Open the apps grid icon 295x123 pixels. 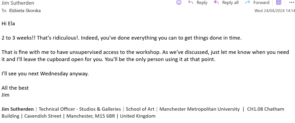279,3
